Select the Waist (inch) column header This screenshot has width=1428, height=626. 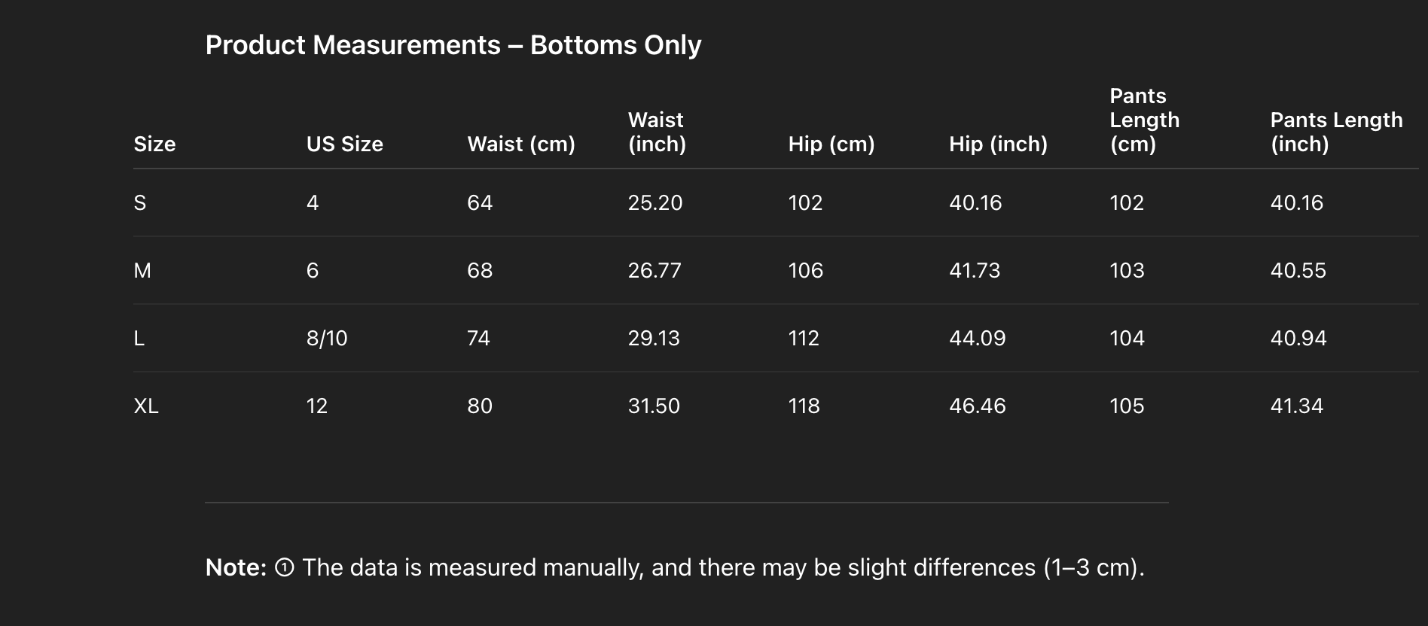tap(657, 132)
